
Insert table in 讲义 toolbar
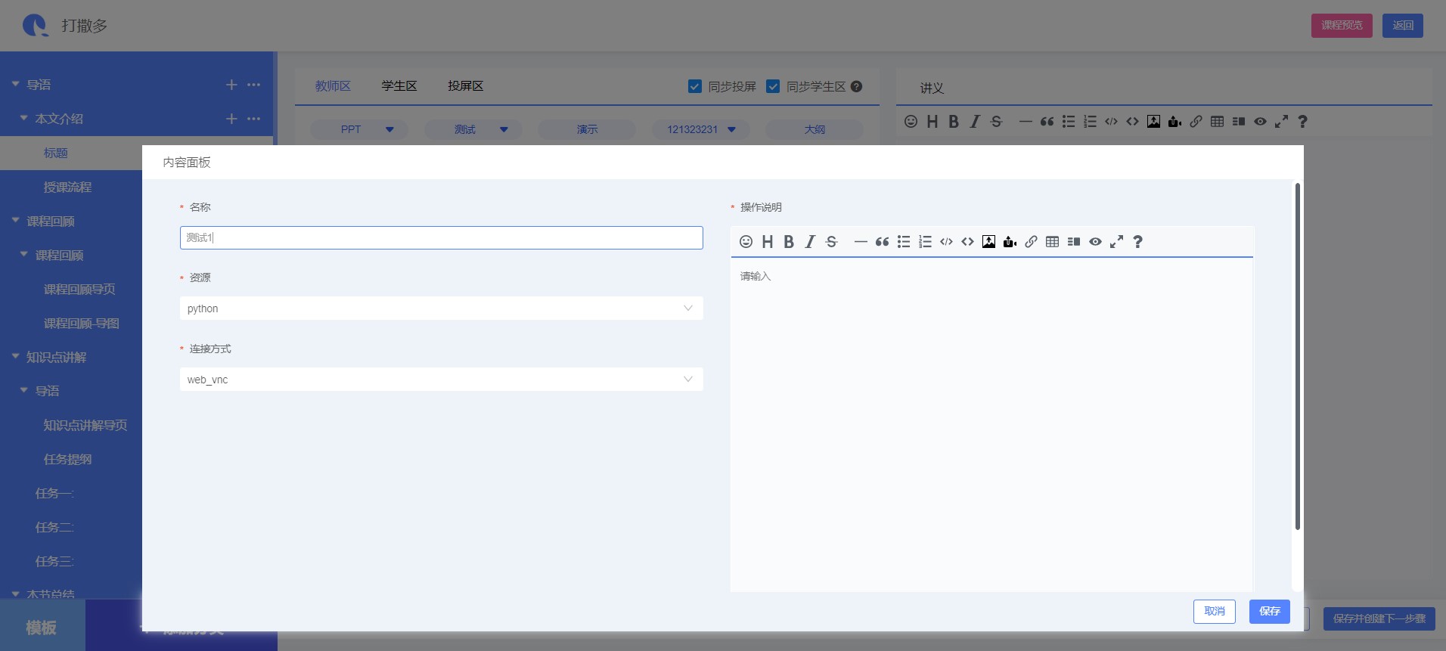(x=1217, y=122)
